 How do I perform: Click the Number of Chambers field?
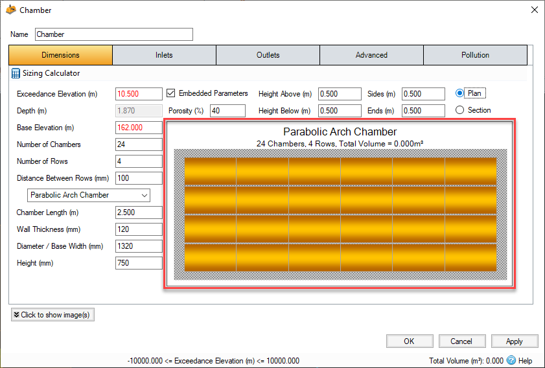coord(139,144)
